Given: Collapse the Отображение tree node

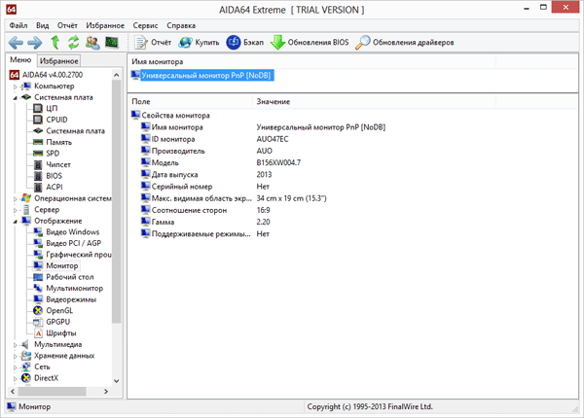Looking at the screenshot, I should [16, 222].
